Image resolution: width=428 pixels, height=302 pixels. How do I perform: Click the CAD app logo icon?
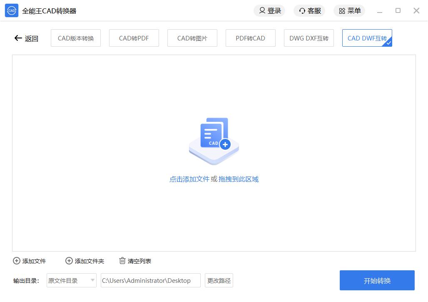[12, 10]
